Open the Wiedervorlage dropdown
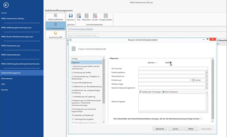227x137 pixels. [206, 84]
